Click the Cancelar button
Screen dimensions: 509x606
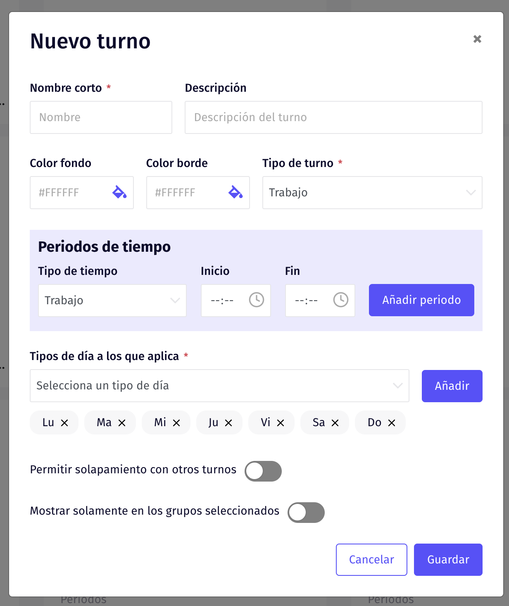click(x=371, y=560)
